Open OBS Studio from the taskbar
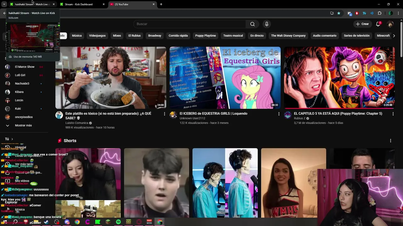The image size is (403, 226). pos(57,222)
